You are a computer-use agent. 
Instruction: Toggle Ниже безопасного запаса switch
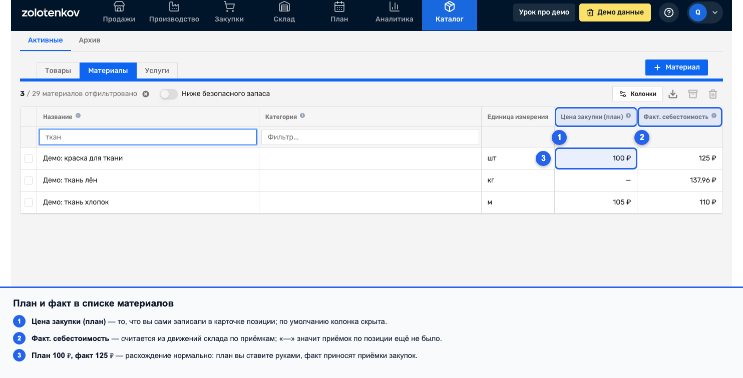click(169, 94)
